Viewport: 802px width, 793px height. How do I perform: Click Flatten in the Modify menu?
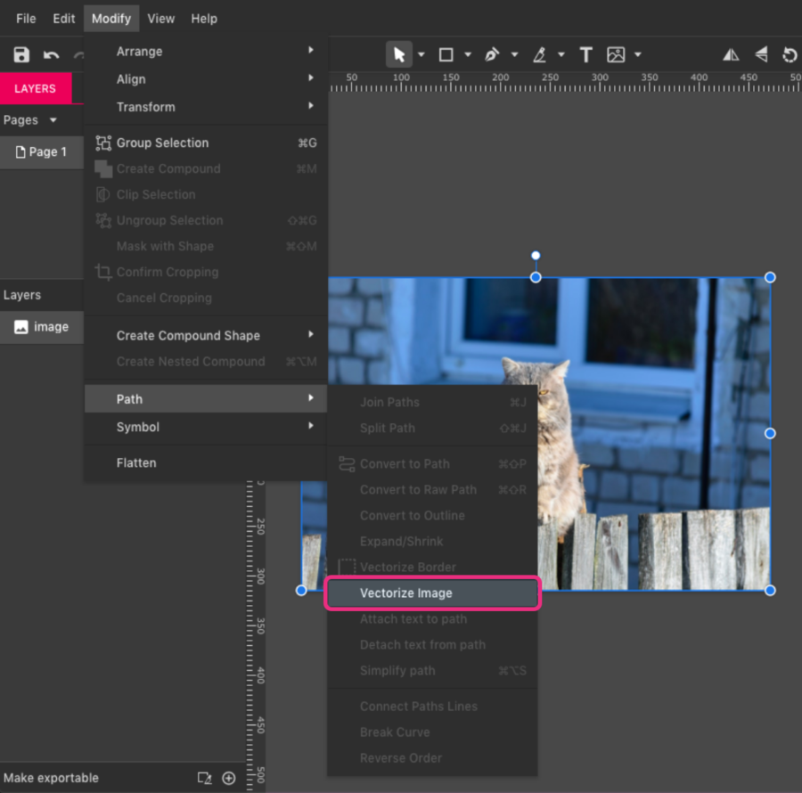135,462
